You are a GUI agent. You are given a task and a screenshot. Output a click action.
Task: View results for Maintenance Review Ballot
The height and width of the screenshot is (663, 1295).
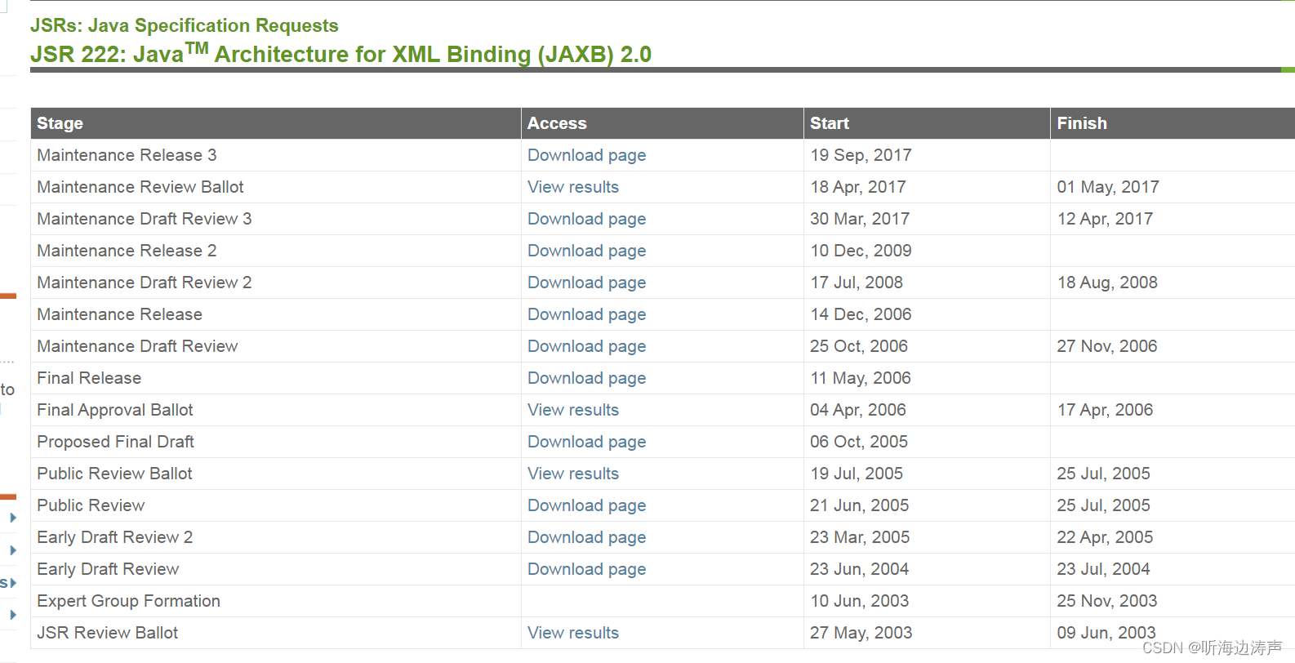tap(573, 187)
